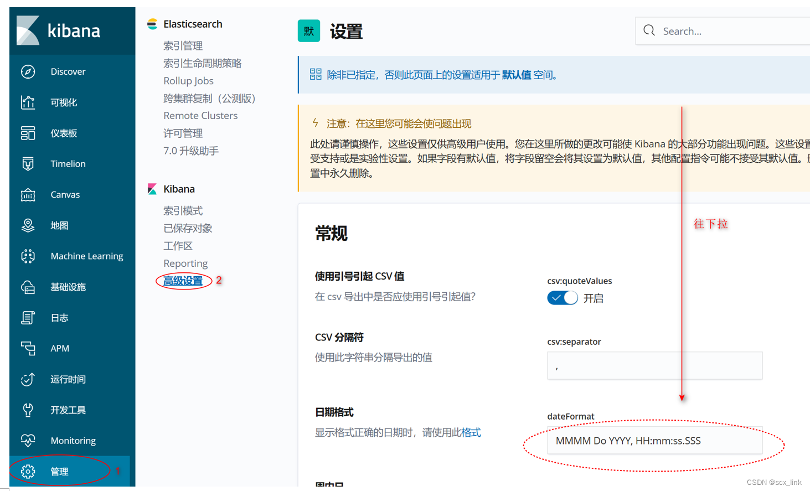This screenshot has height=491, width=810.
Task: Open the 日志 logs icon
Action: click(x=28, y=318)
